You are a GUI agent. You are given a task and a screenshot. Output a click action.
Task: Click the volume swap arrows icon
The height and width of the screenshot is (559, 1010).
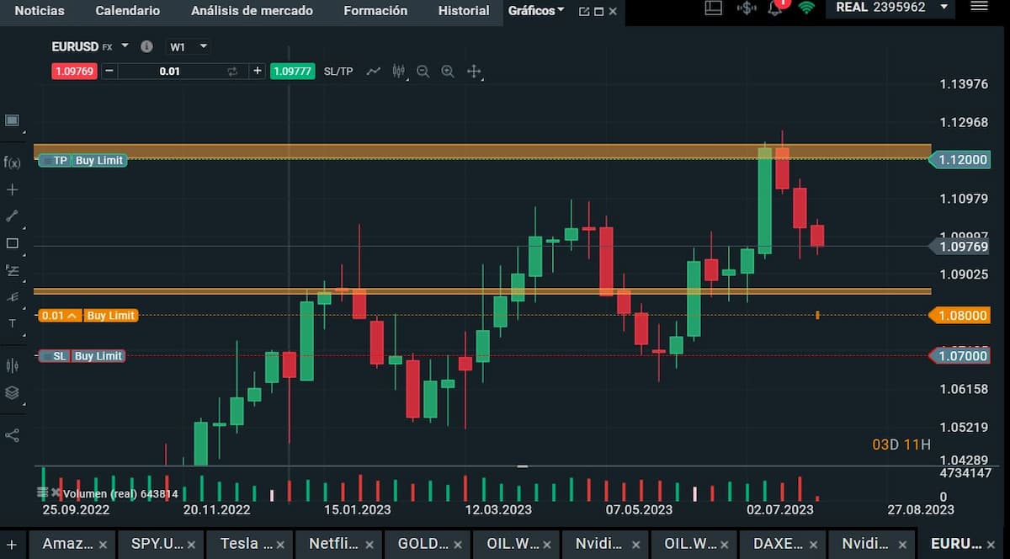[x=232, y=72]
